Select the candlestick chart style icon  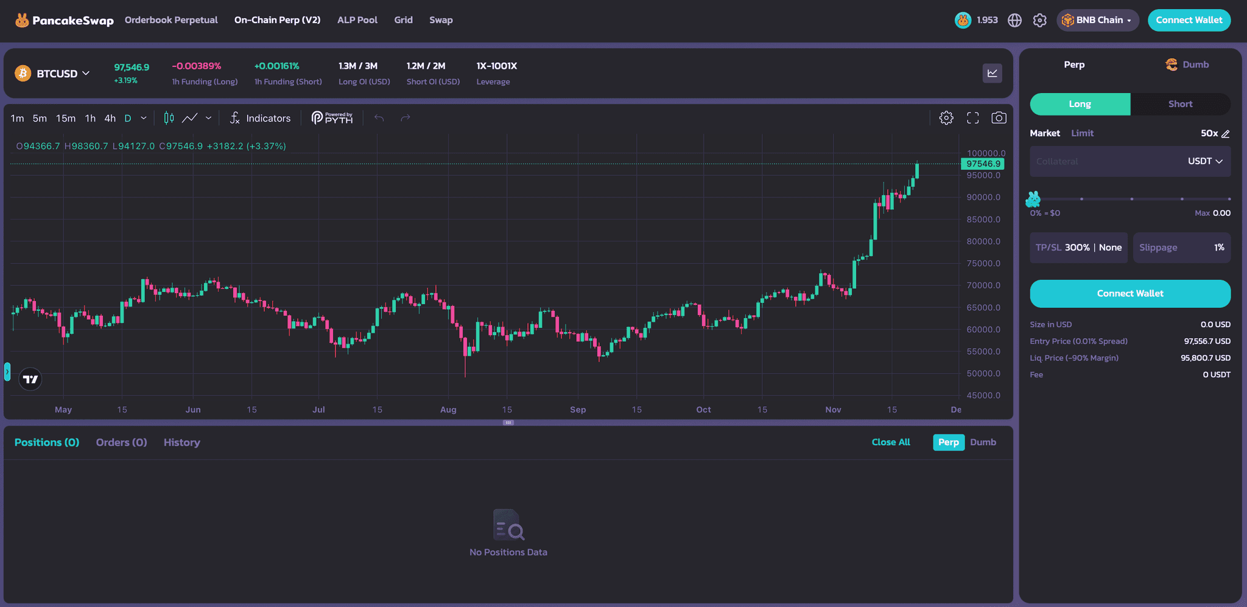pos(169,118)
